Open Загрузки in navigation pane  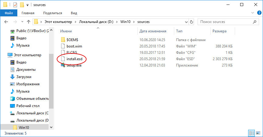pyautogui.click(x=24, y=77)
